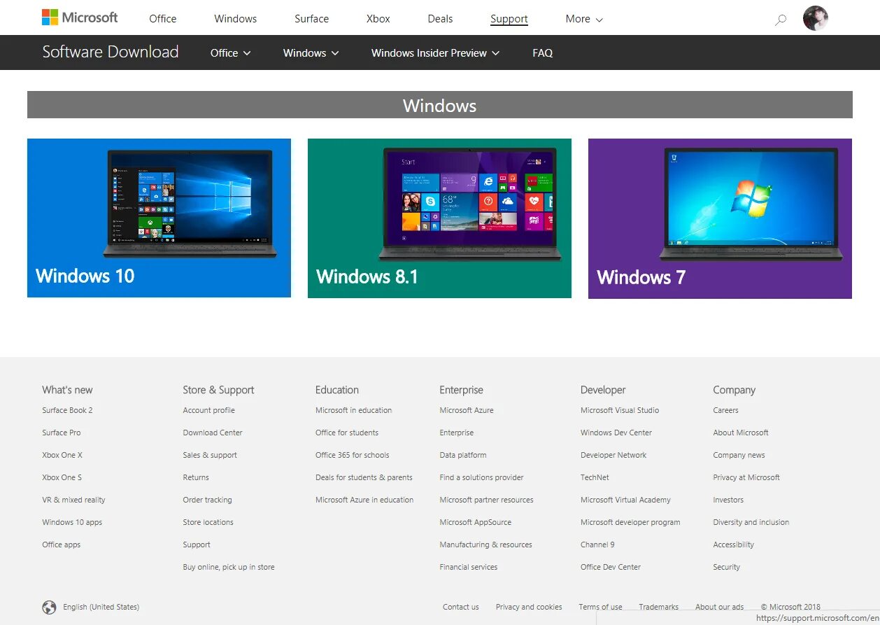Viewport: 880px width, 625px height.
Task: Open the Windows 10 tile
Action: click(x=159, y=218)
